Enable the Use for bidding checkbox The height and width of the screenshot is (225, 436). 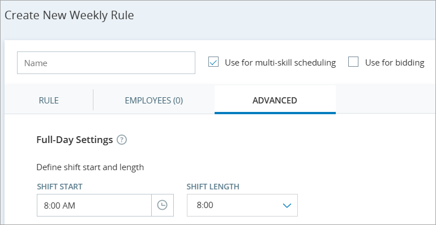pos(353,62)
